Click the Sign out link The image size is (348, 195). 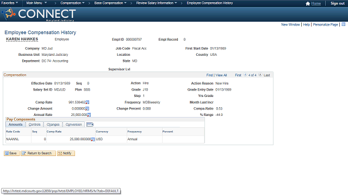coord(337,3)
